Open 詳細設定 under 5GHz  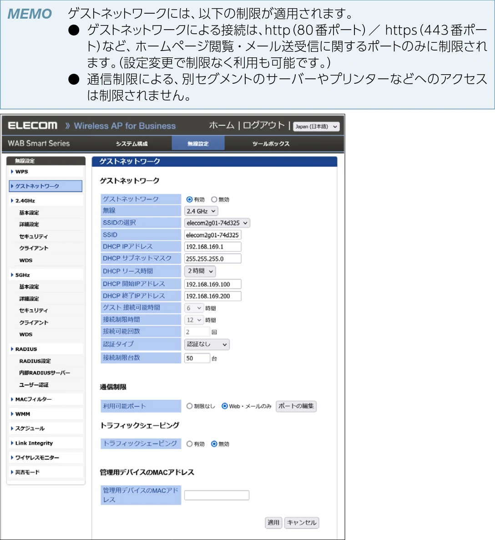[29, 299]
